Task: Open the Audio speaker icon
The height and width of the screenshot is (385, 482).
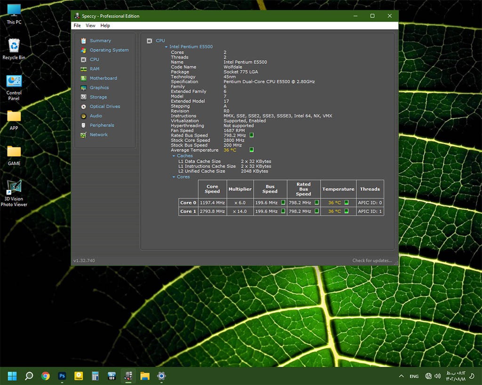Action: 83,116
